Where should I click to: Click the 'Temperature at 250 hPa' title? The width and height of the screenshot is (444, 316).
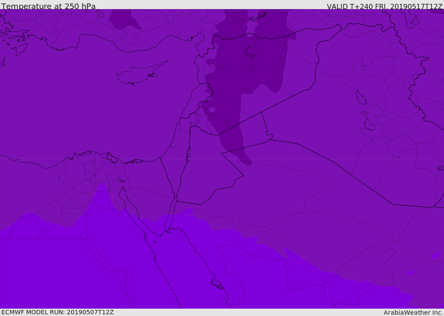[49, 6]
